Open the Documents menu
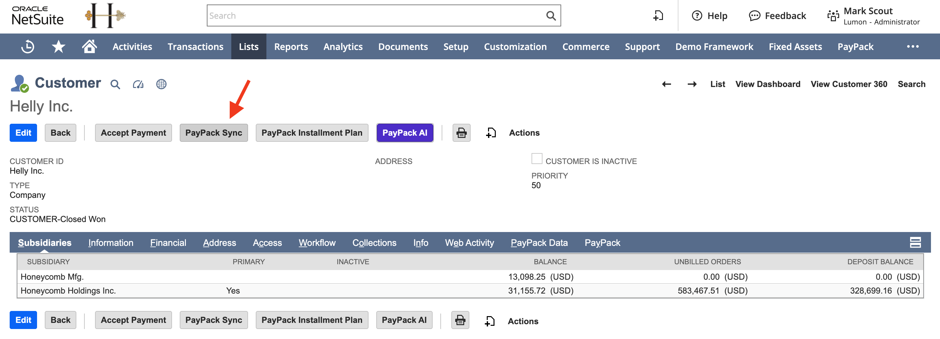Screen dimensions: 940x339 click(x=403, y=47)
